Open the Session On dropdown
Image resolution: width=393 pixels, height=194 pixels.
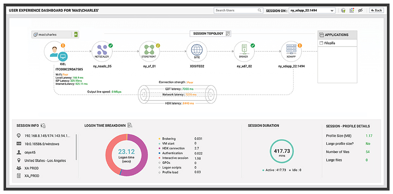click(x=312, y=10)
